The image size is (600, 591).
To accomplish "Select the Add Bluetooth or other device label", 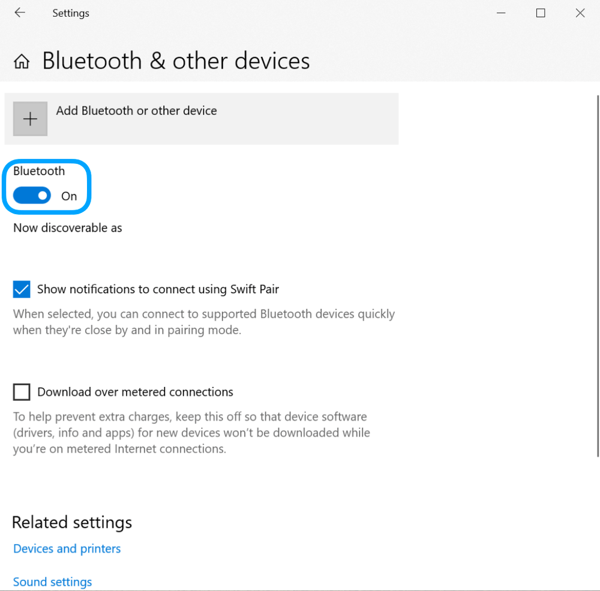I will pyautogui.click(x=136, y=111).
